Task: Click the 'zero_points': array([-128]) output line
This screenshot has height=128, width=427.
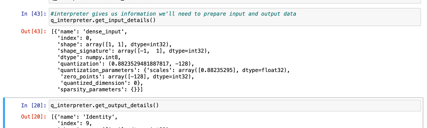Action: (x=127, y=77)
